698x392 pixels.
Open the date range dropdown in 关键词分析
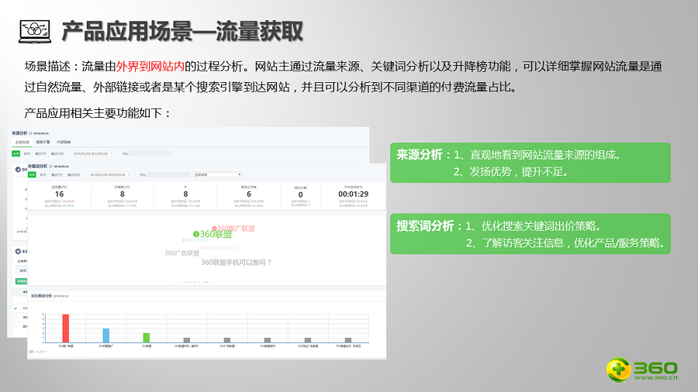tap(112, 175)
